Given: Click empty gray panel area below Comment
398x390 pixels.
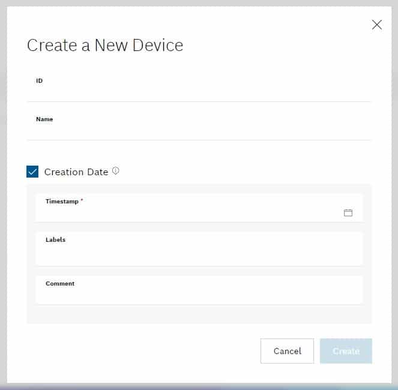Looking at the screenshot, I should [198, 314].
